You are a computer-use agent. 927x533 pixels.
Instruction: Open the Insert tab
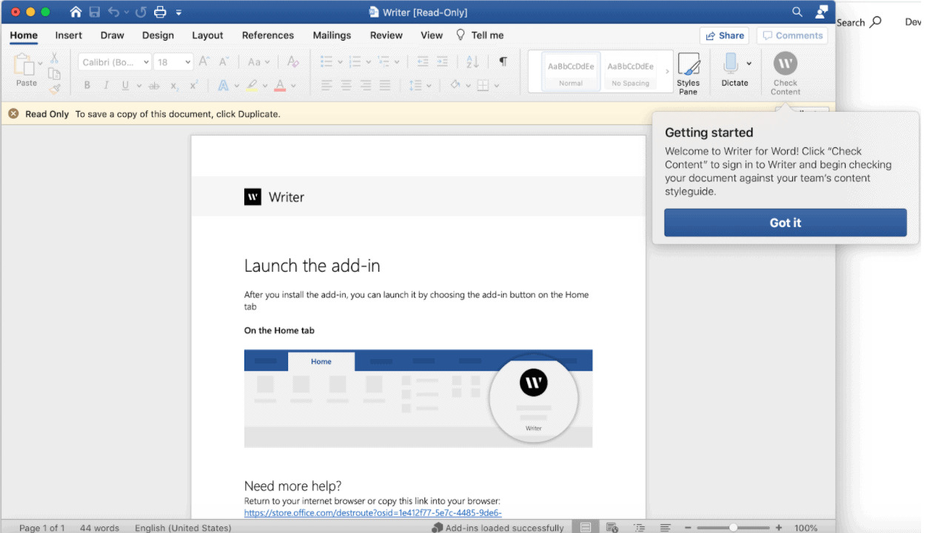[69, 35]
